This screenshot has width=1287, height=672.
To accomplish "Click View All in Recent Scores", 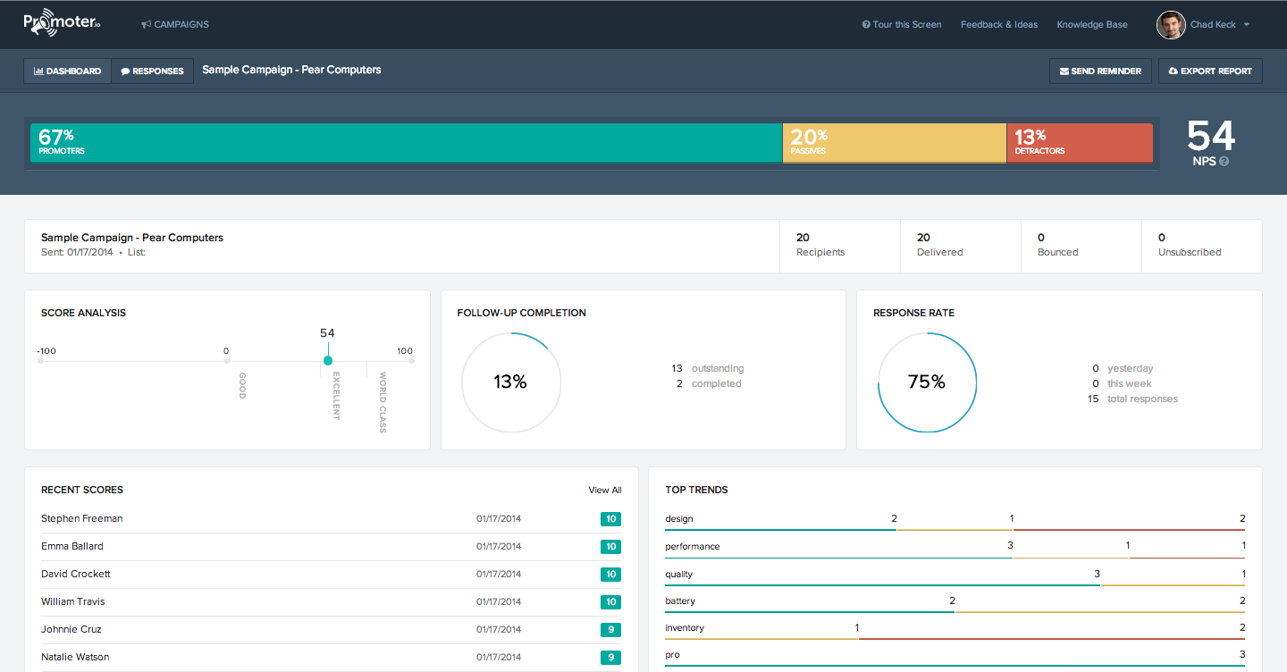I will (604, 490).
